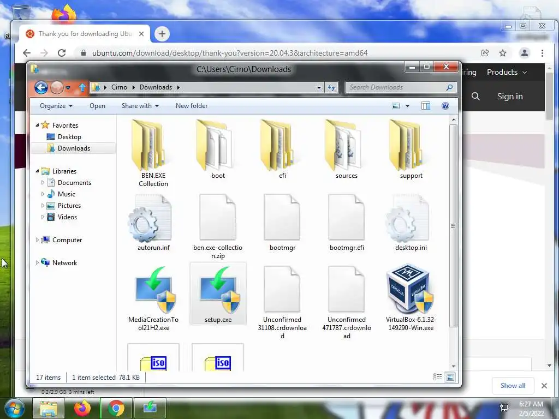The width and height of the screenshot is (559, 419).
Task: Open Products menu on Ubuntu site
Action: [507, 72]
